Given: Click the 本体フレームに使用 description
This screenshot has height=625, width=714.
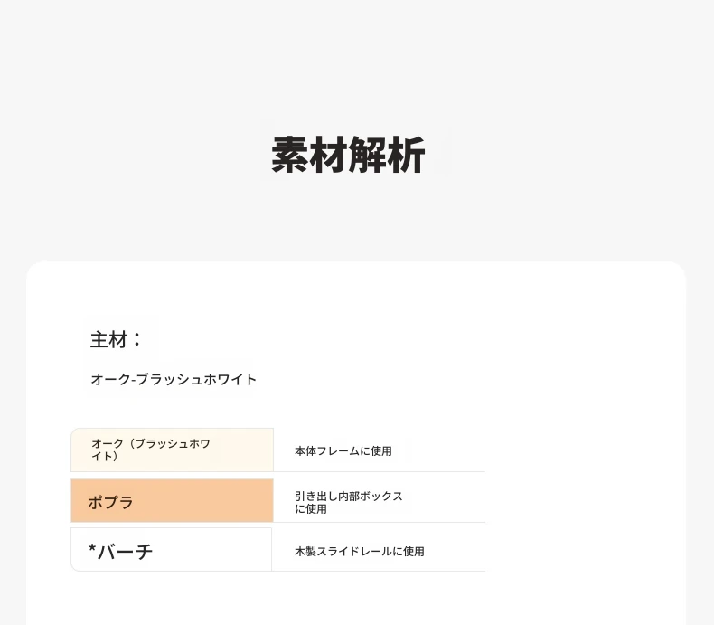Looking at the screenshot, I should click(x=343, y=451).
